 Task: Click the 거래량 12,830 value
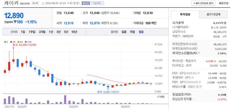click(148, 13)
